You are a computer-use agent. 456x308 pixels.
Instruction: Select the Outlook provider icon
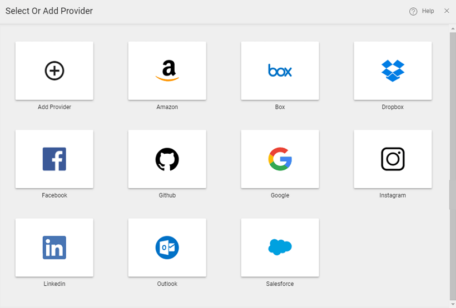[x=167, y=248]
